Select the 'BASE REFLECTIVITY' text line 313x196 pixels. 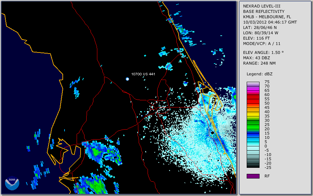point(263,11)
